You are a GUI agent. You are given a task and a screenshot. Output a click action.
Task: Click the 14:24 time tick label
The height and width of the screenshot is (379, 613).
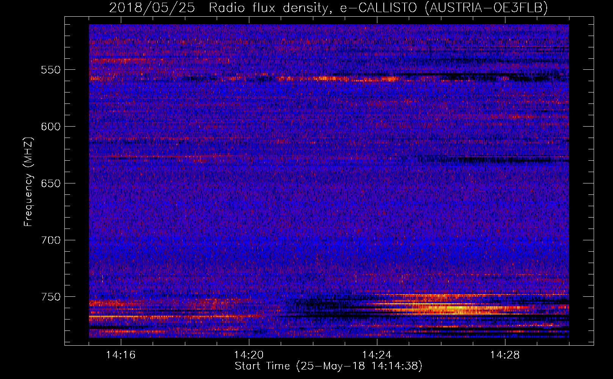(377, 355)
